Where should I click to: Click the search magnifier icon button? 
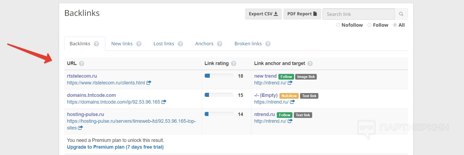click(401, 14)
